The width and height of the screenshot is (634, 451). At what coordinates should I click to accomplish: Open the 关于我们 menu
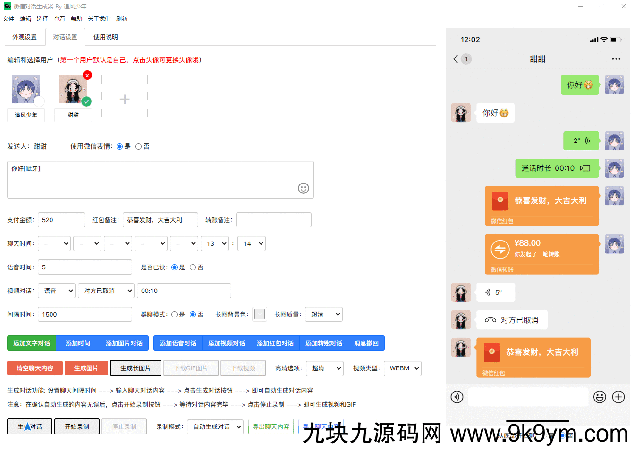coord(99,19)
